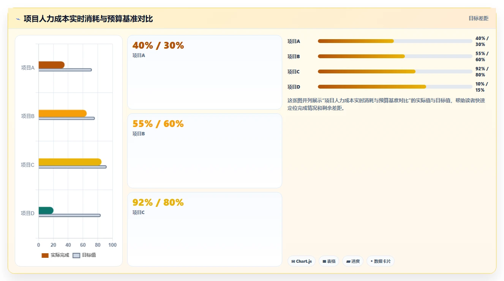The height and width of the screenshot is (281, 504).
Task: Click 项目D progress bar
Action: coord(395,87)
